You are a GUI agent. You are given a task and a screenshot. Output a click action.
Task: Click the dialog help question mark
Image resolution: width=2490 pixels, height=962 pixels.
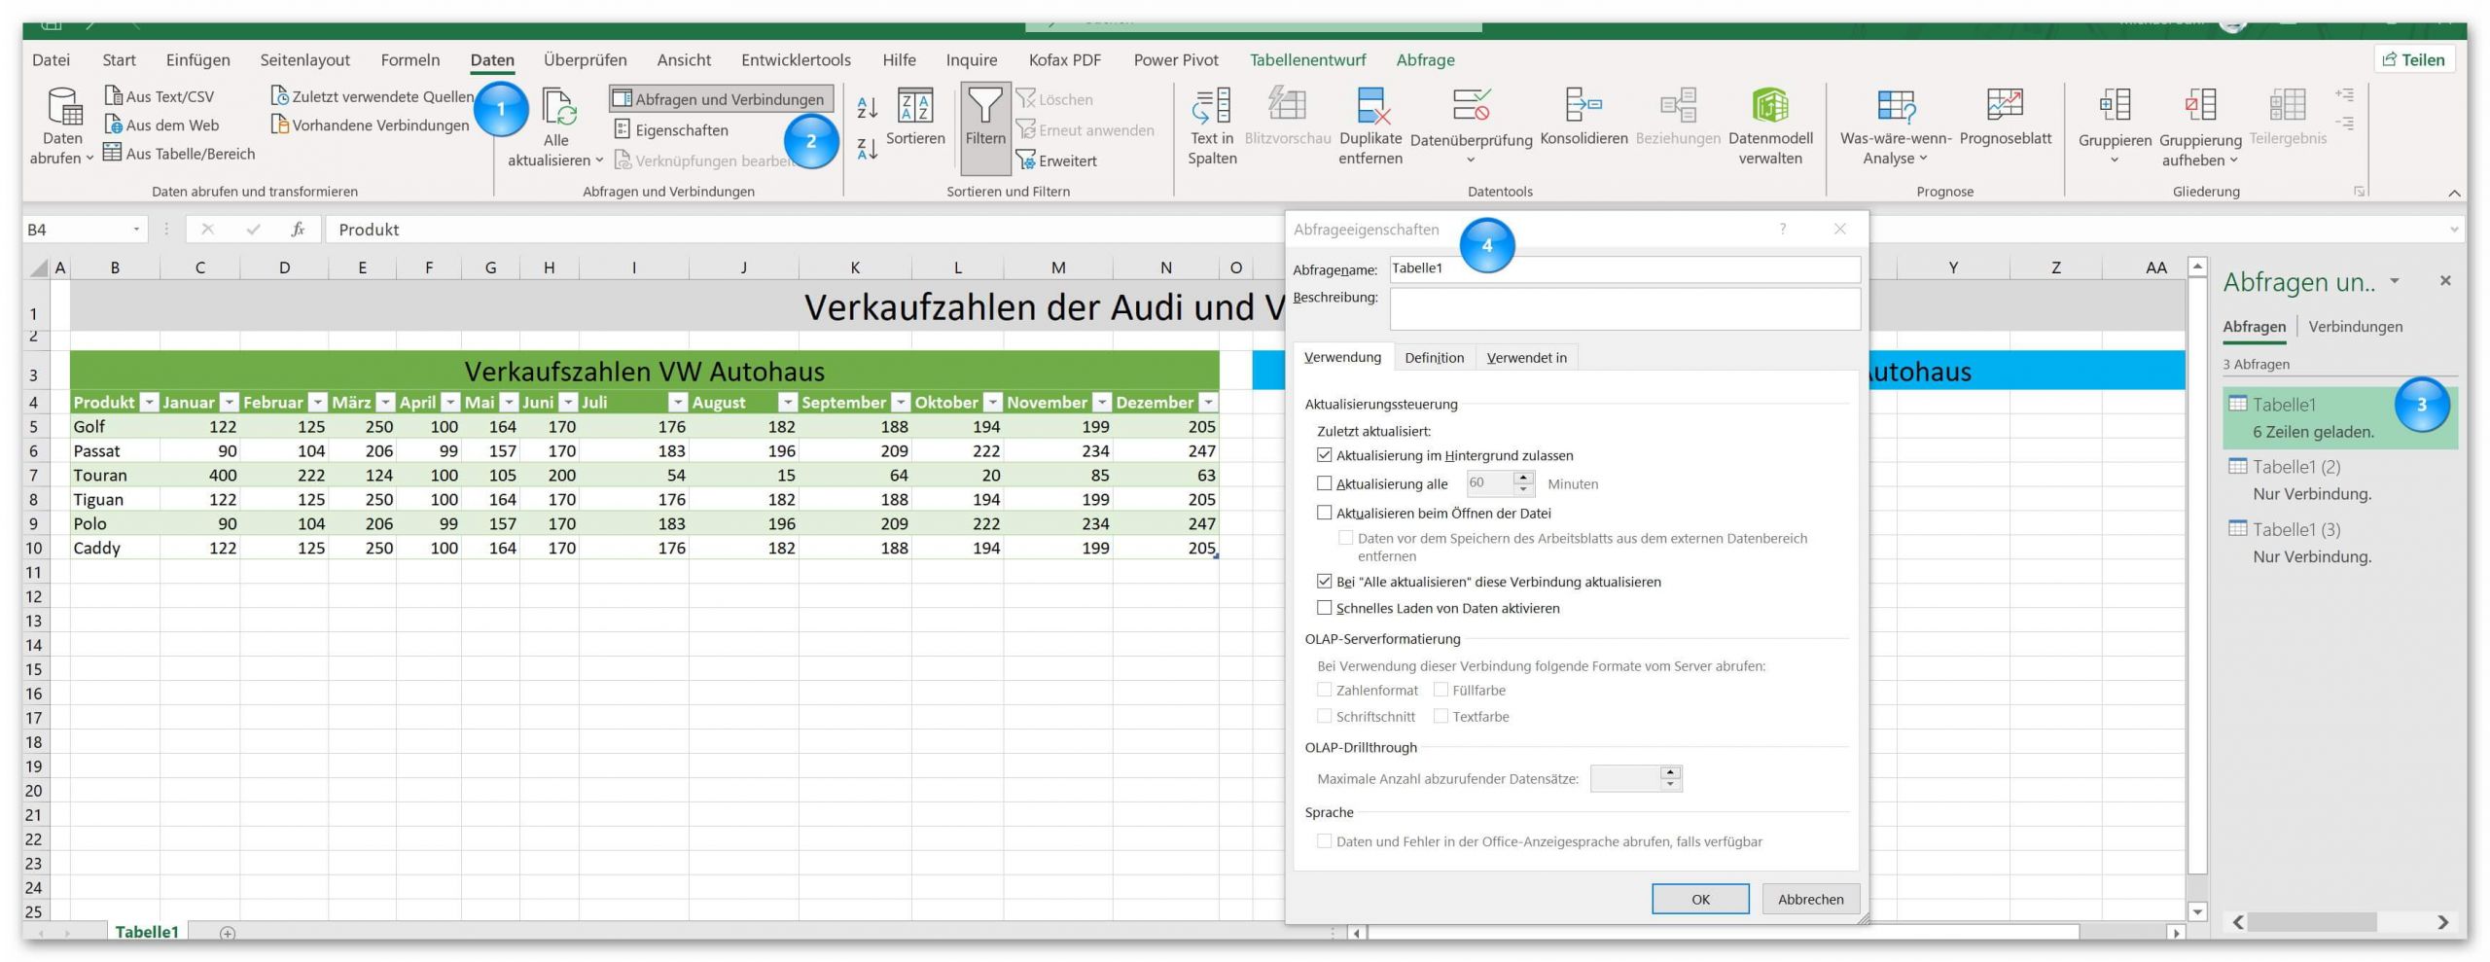1782,230
